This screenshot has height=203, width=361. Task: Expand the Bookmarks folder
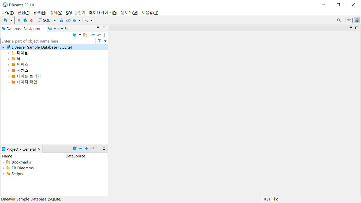[3, 162]
